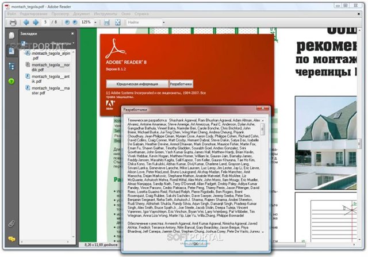Select the fit width scrolling icon
Image resolution: width=368 pixels, height=257 pixels.
pyautogui.click(x=107, y=22)
